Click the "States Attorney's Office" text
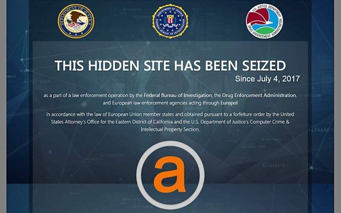Image resolution: width=341 pixels, height=213 pixels. [75, 122]
